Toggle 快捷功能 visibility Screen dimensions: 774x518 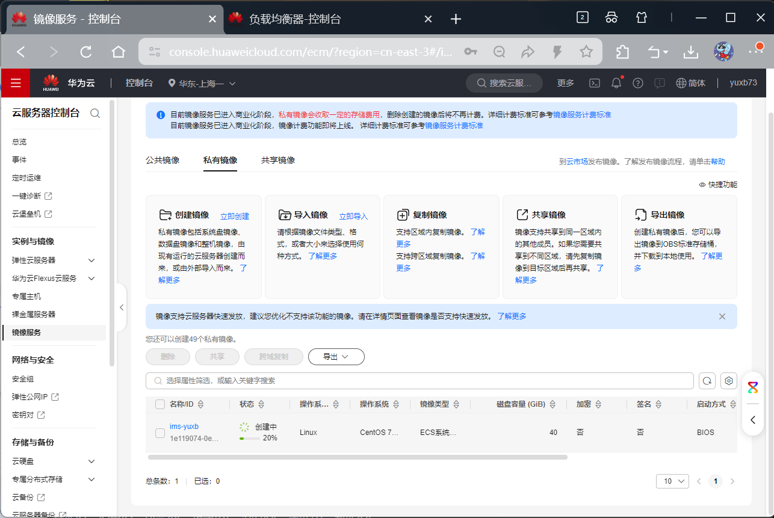click(718, 185)
